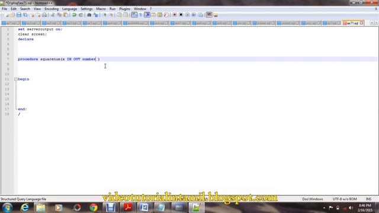Click the Zoom In toolbar icon
Image resolution: width=379 pixels, height=213 pixels.
[x=104, y=15]
